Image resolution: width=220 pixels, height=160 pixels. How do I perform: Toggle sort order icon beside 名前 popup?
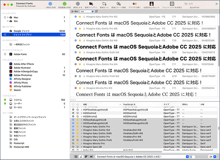click(x=96, y=12)
